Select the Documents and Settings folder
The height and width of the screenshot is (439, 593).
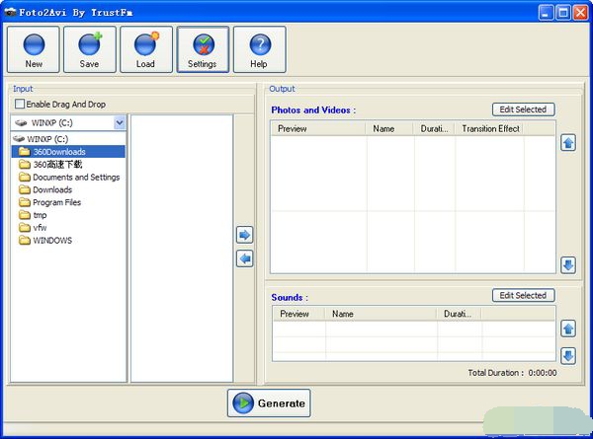[x=76, y=178]
